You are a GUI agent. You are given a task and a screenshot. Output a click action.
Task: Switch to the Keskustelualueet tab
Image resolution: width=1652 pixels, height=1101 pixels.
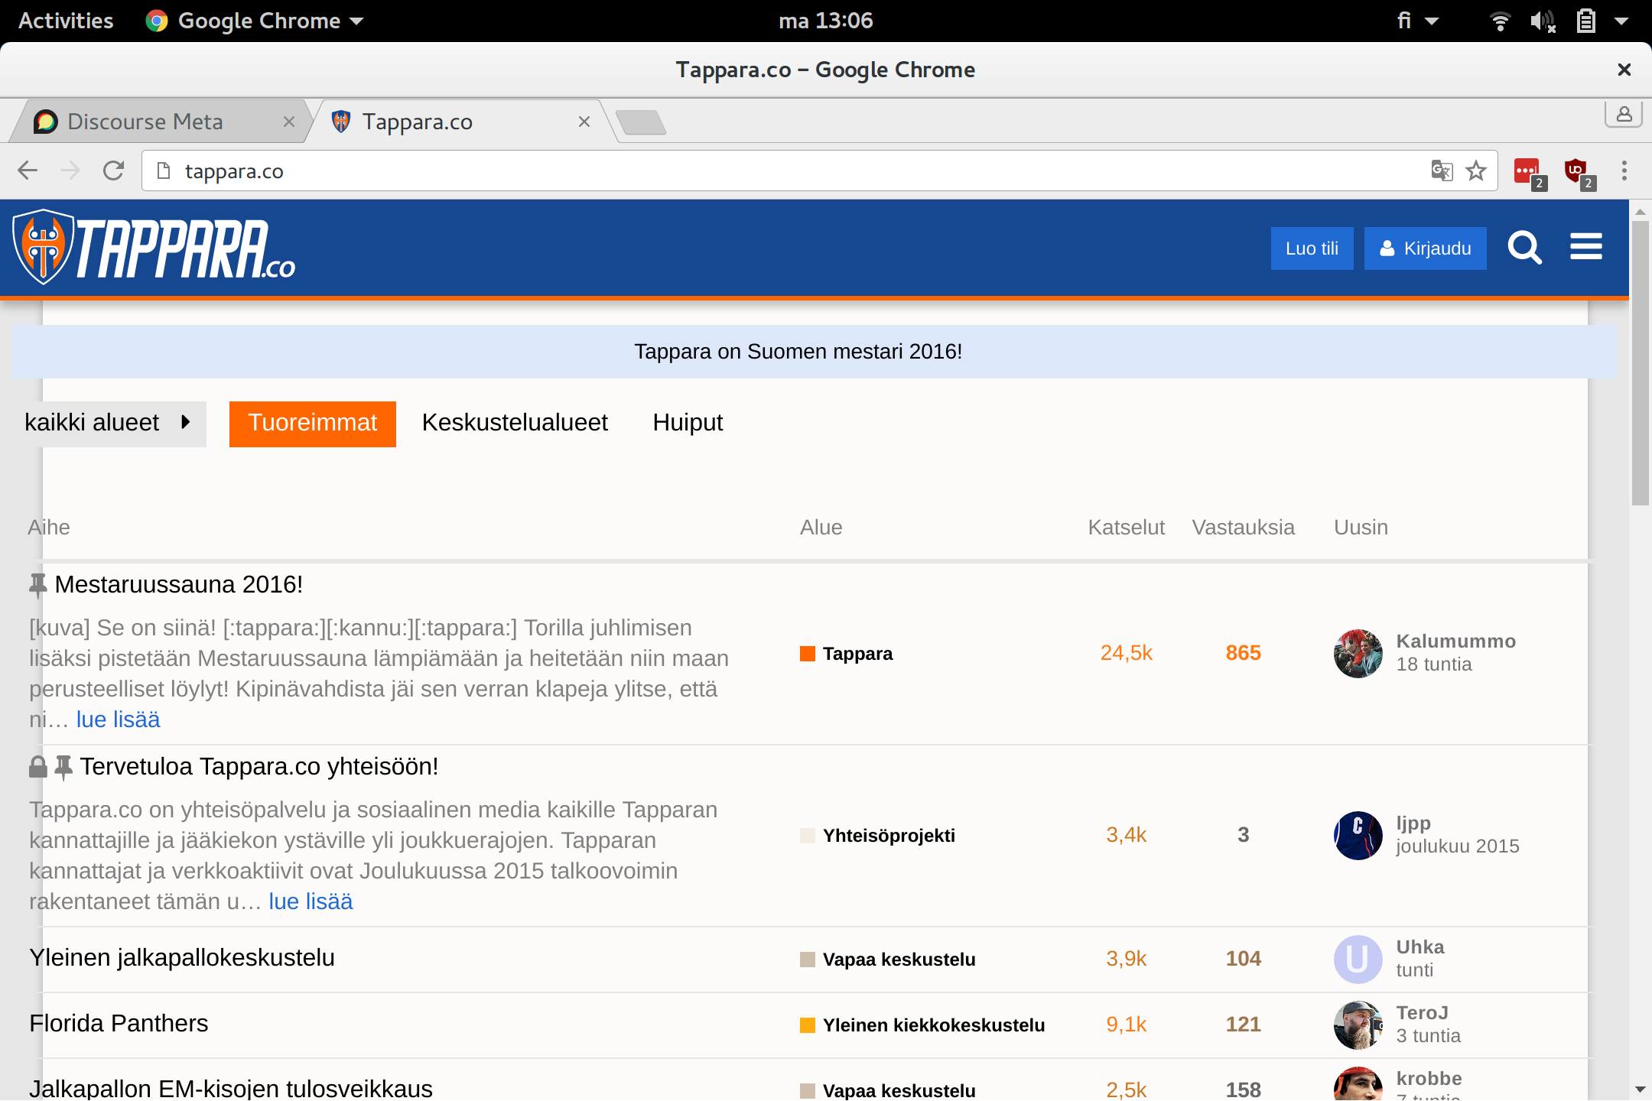(515, 423)
